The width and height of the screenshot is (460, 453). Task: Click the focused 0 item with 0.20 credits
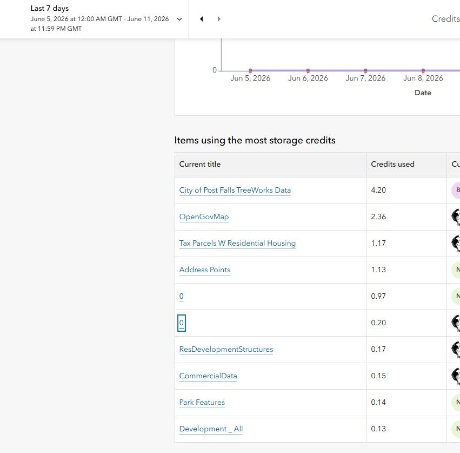click(x=182, y=323)
